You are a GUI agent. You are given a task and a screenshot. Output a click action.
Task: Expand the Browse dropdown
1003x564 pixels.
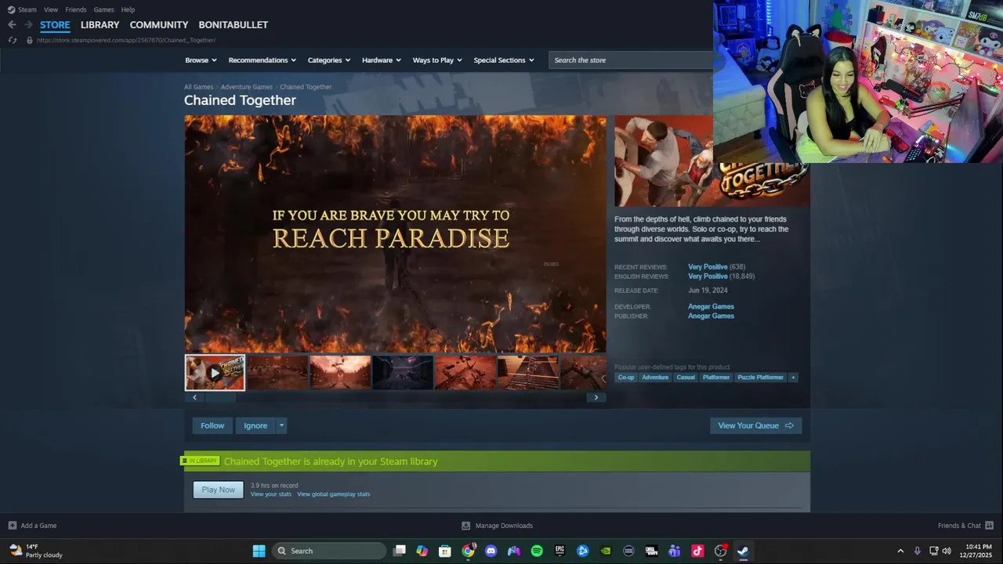[x=201, y=60]
